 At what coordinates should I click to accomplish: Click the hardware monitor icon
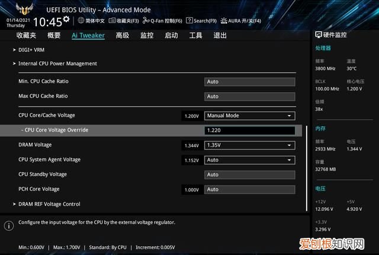click(319, 35)
